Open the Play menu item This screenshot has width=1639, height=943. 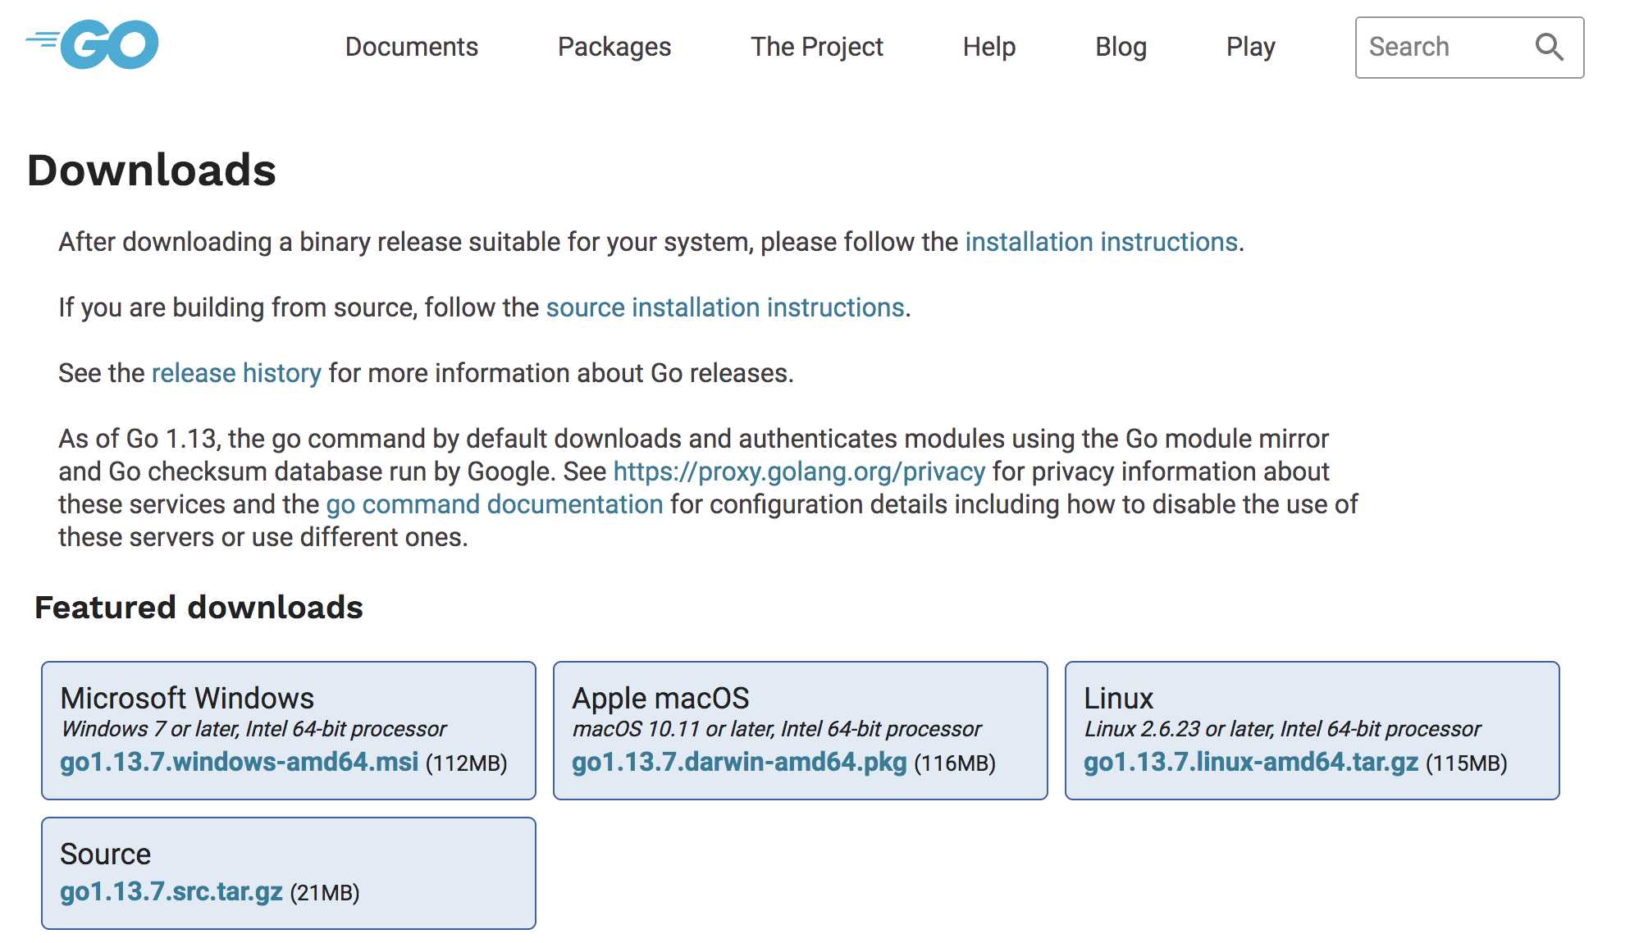1250,47
